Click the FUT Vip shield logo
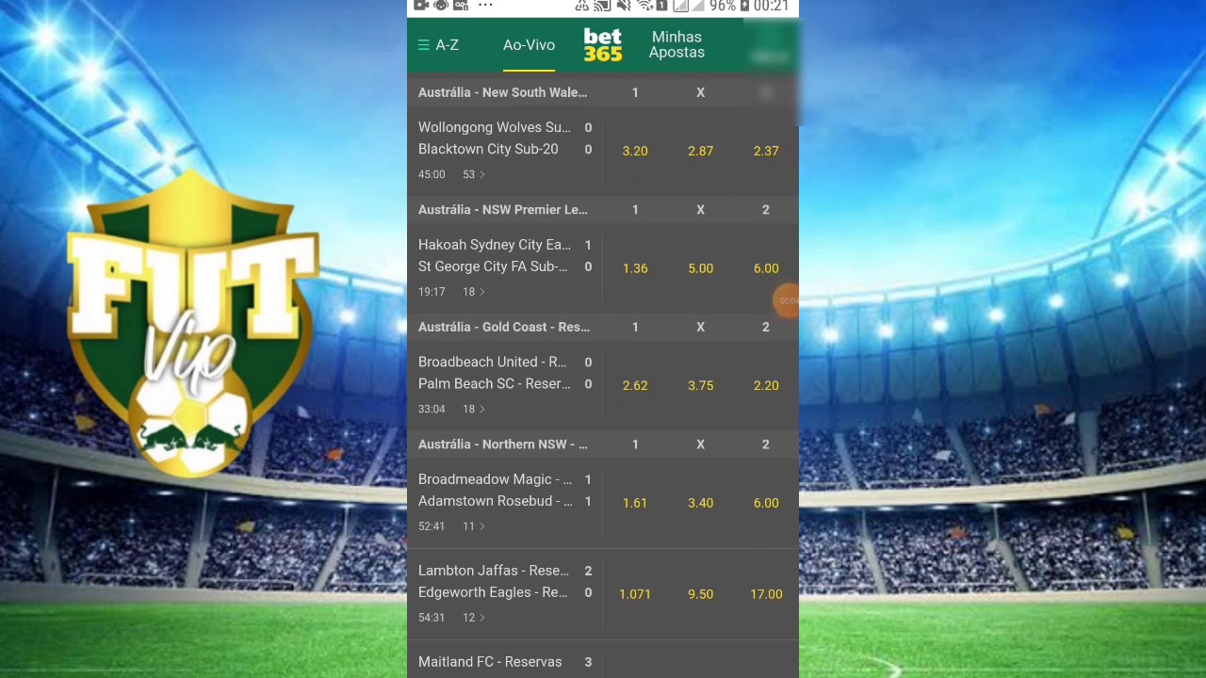 [x=192, y=325]
